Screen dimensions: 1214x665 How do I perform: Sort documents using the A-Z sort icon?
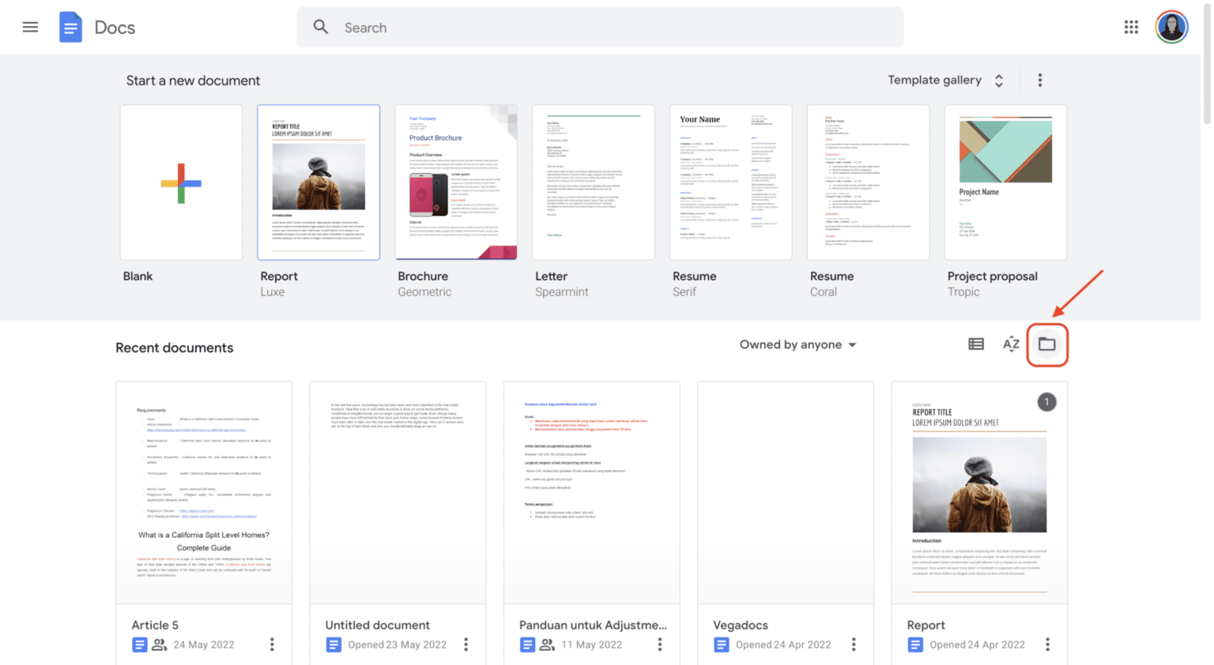(1011, 344)
